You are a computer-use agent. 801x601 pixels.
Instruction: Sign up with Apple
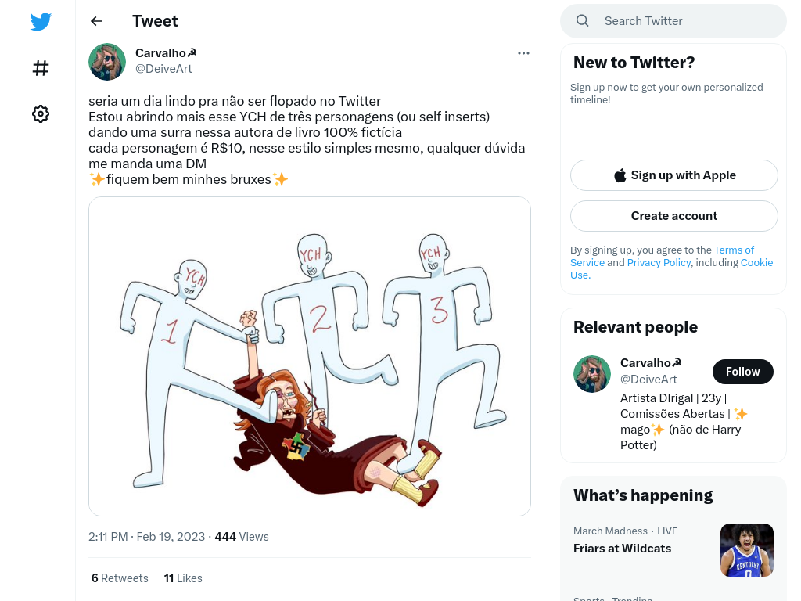(x=673, y=175)
